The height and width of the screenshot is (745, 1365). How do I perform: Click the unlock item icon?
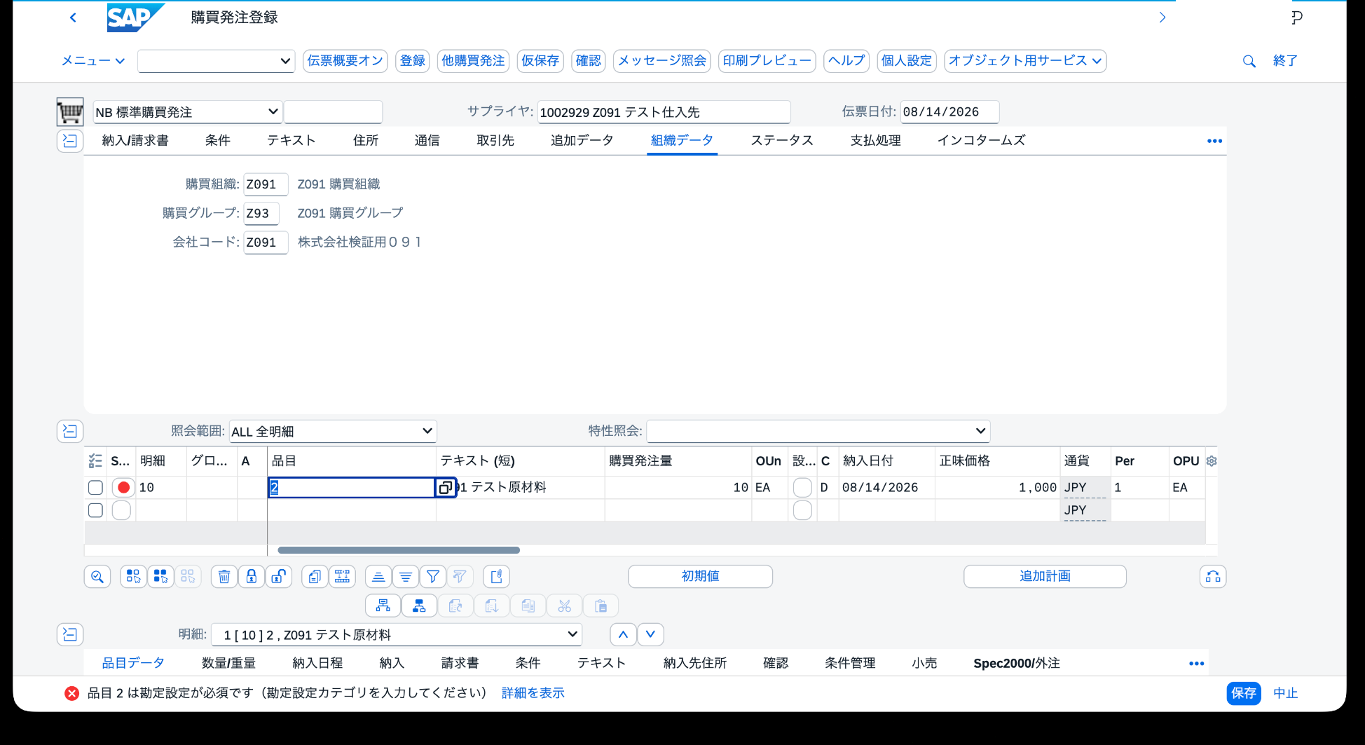279,577
